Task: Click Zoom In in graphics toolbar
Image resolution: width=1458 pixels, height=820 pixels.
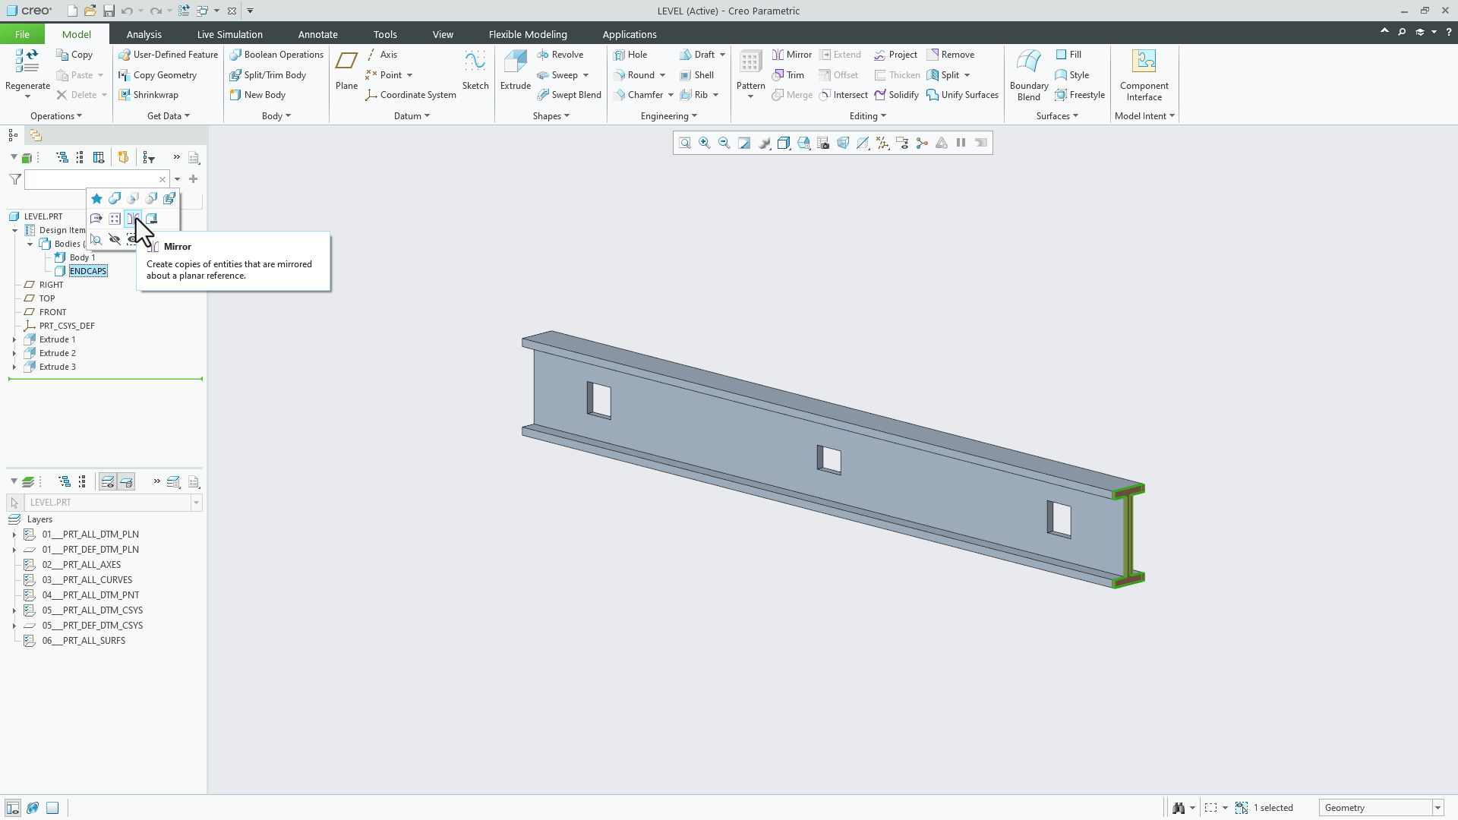Action: pyautogui.click(x=705, y=143)
